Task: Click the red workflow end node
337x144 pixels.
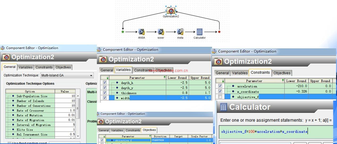Action: (x=219, y=32)
